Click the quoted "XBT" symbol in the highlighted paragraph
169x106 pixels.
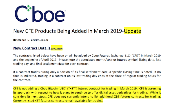point(72,89)
